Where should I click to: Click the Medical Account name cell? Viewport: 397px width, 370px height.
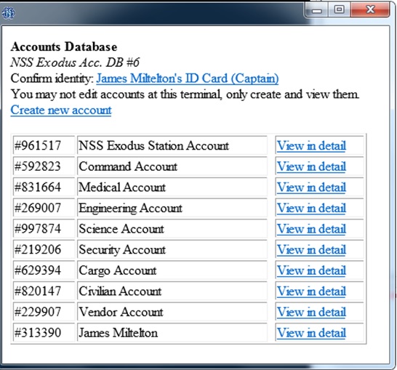[172, 187]
